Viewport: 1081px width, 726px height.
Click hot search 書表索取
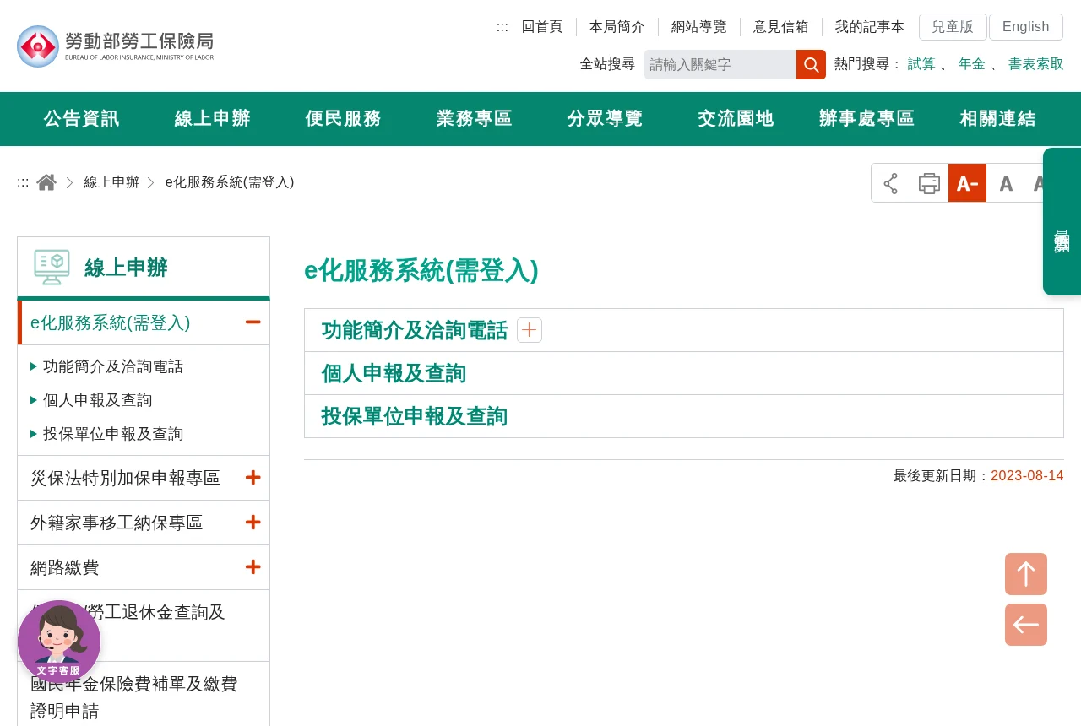click(1036, 64)
